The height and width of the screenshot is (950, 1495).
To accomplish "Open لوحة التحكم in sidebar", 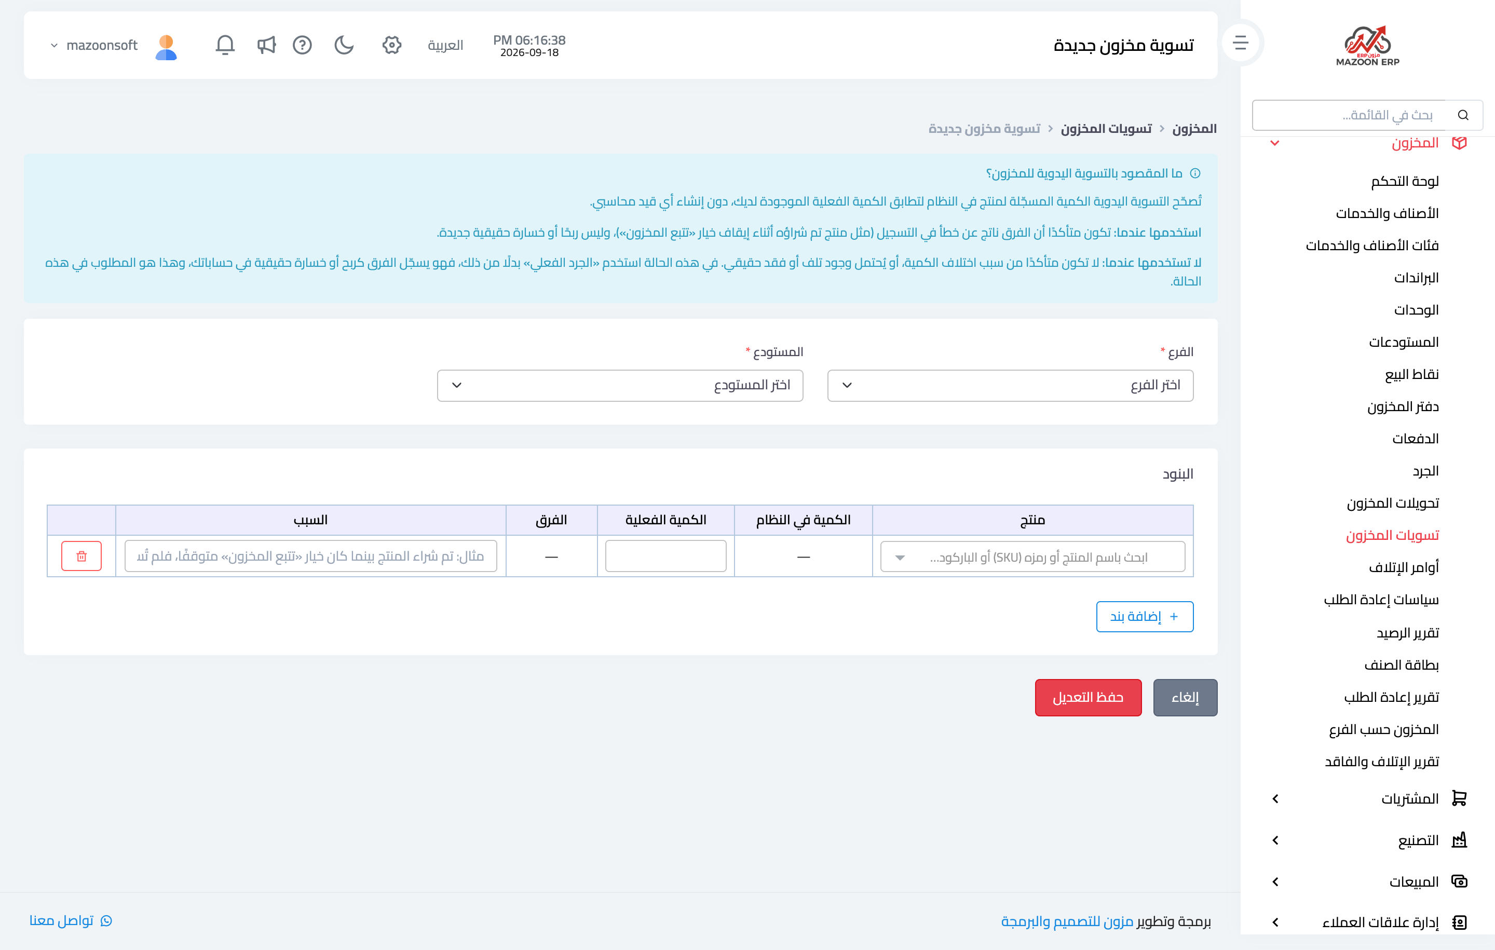I will pos(1404,181).
